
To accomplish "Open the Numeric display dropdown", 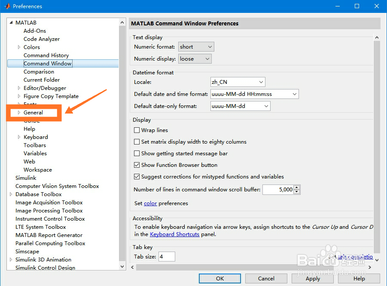I will [195, 59].
